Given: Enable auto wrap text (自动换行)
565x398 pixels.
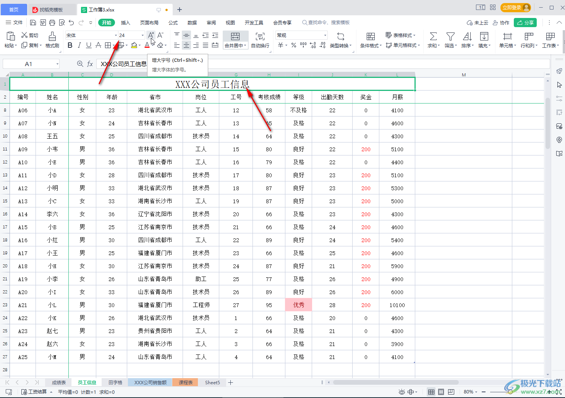Looking at the screenshot, I should [x=260, y=40].
